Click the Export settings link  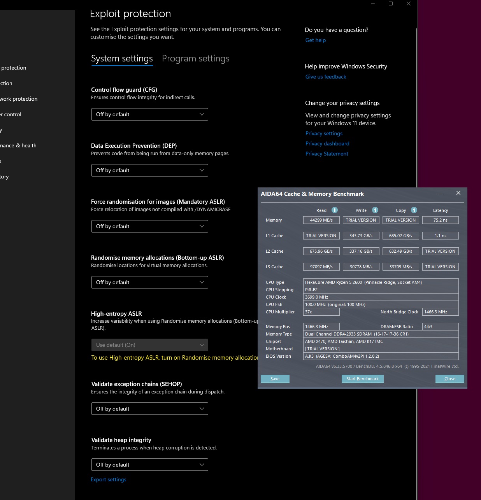(x=109, y=479)
